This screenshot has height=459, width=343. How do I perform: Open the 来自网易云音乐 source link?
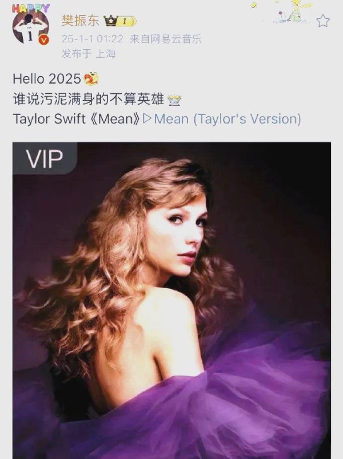pyautogui.click(x=166, y=39)
